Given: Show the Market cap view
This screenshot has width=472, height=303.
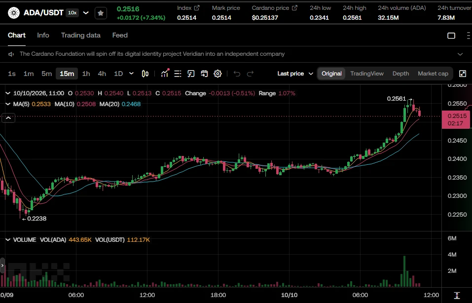Looking at the screenshot, I should pyautogui.click(x=433, y=74).
